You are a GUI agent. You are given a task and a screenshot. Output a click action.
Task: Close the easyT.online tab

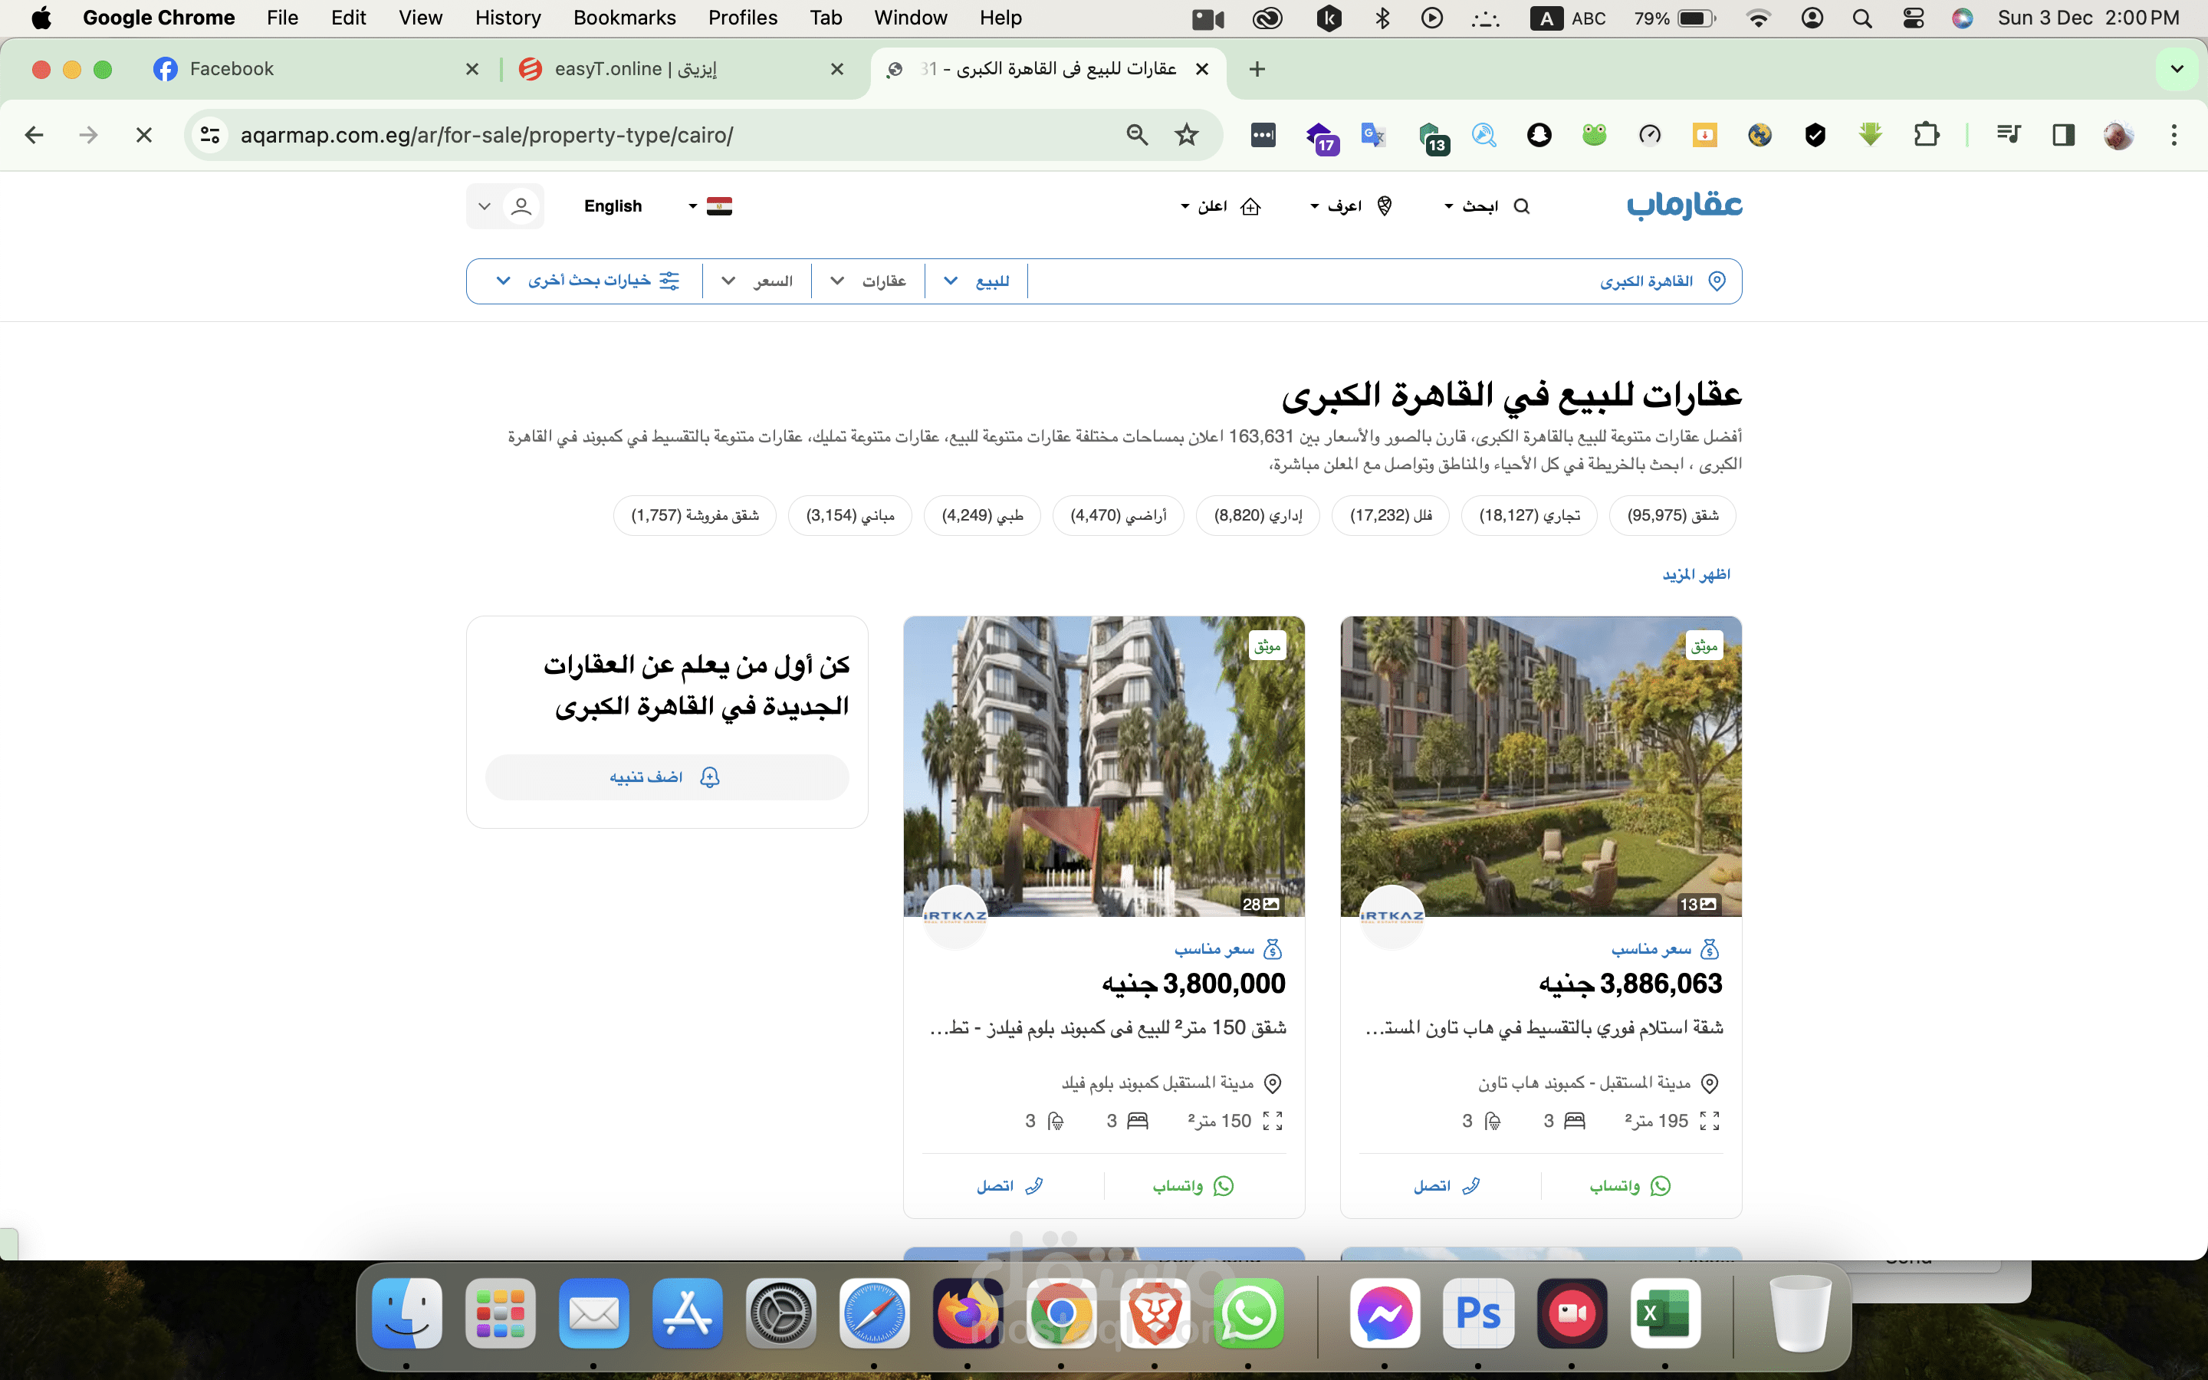(x=837, y=69)
